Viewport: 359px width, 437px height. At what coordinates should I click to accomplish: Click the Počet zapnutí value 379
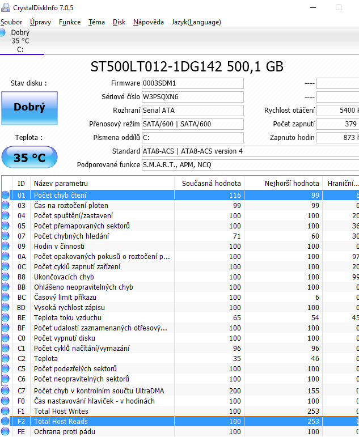(x=338, y=124)
